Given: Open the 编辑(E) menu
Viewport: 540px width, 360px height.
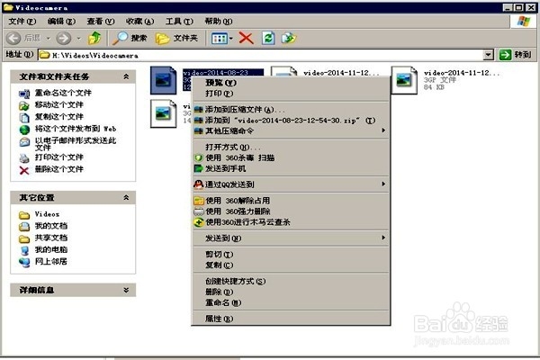Looking at the screenshot, I should click(61, 22).
